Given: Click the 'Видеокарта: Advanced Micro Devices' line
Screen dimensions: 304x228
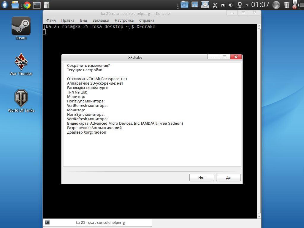Looking at the screenshot, I should (x=125, y=123).
